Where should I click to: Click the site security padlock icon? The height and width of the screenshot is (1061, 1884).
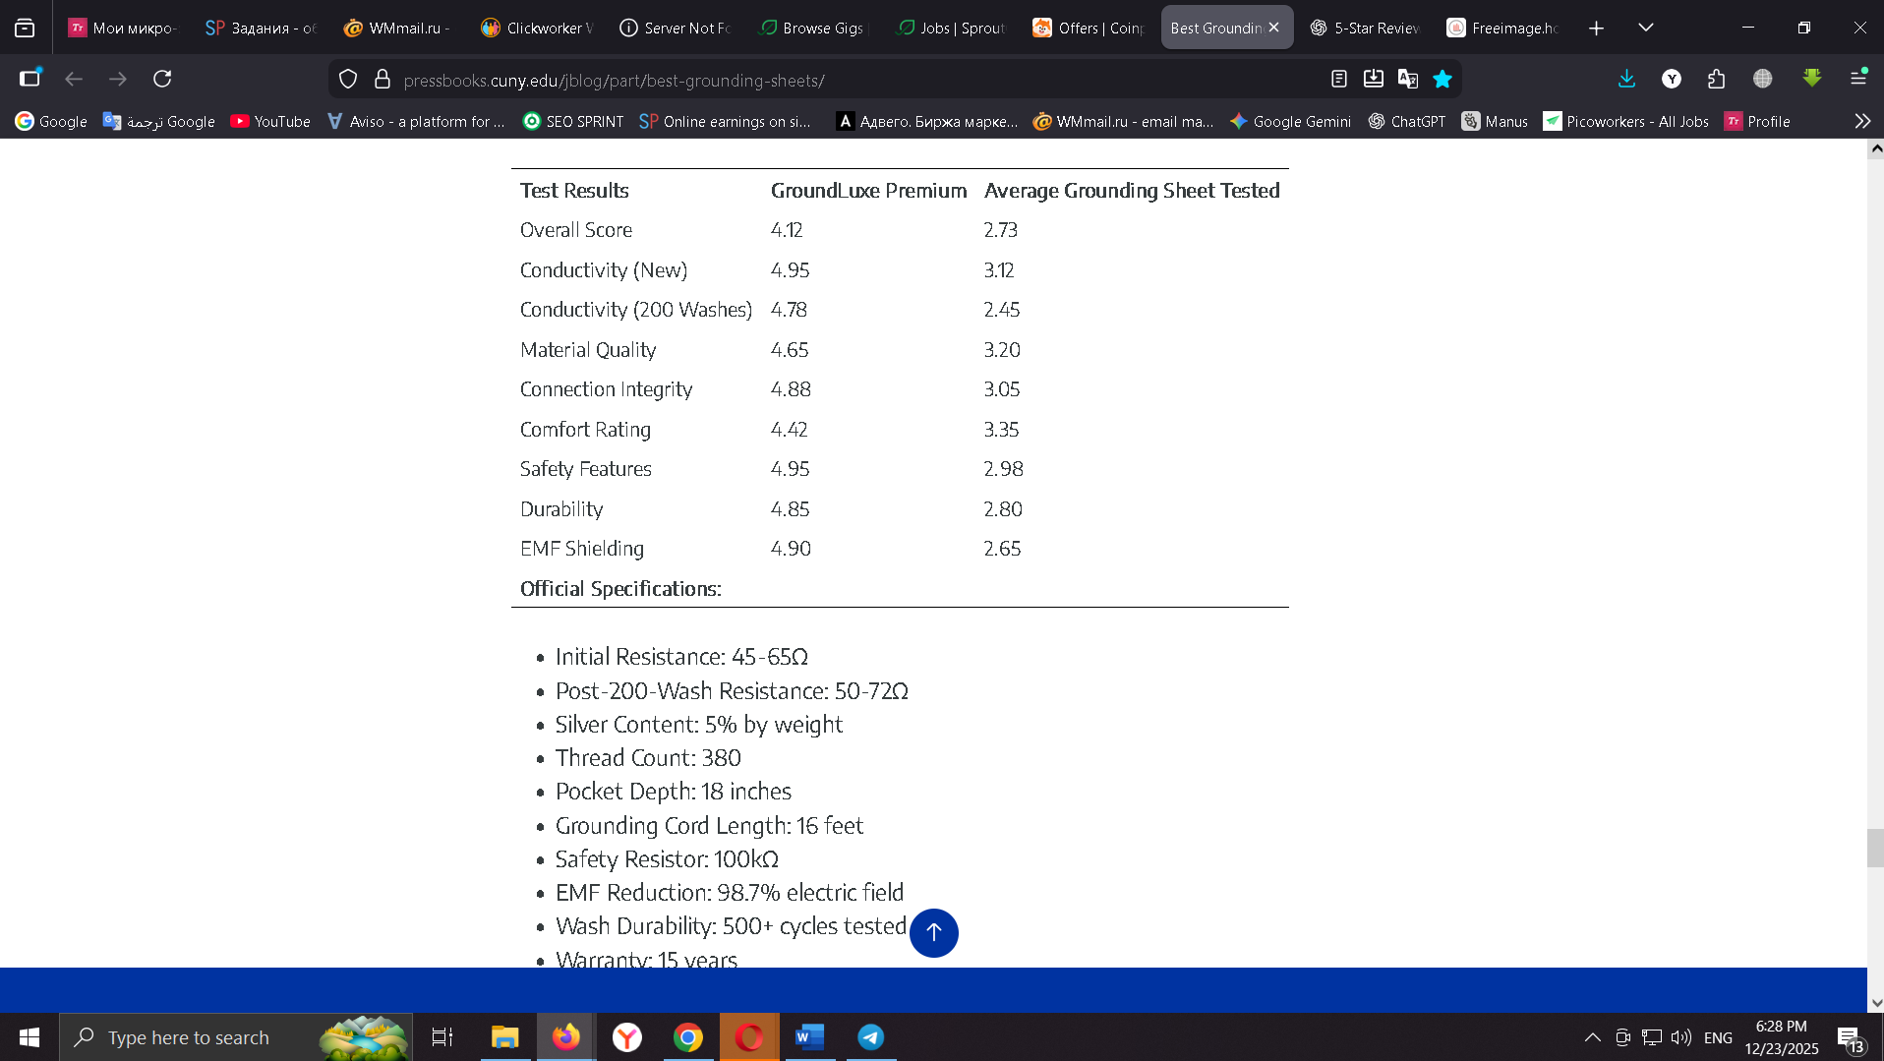[383, 80]
